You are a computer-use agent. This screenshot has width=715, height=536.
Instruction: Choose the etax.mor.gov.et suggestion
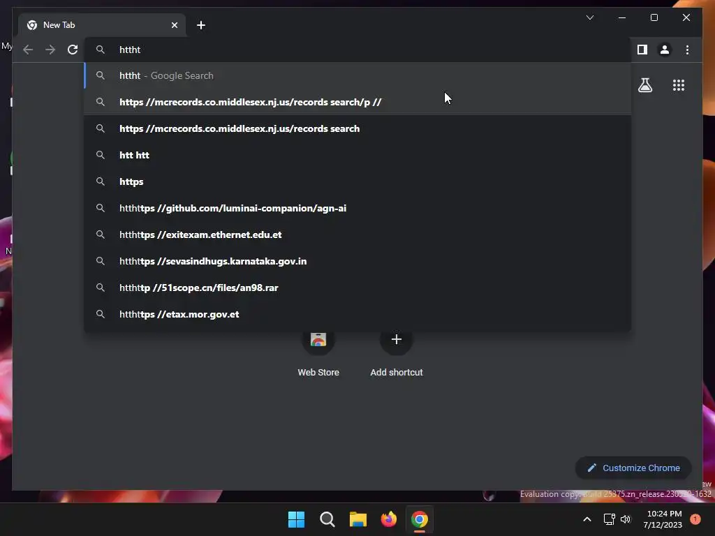(x=357, y=314)
